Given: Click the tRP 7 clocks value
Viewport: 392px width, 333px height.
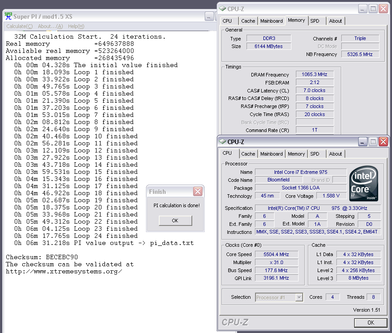Looking at the screenshot, I should pyautogui.click(x=315, y=106).
